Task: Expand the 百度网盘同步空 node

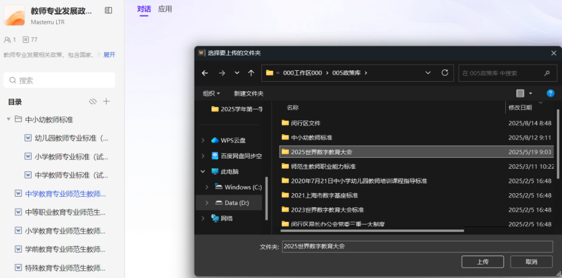Action: (x=203, y=156)
